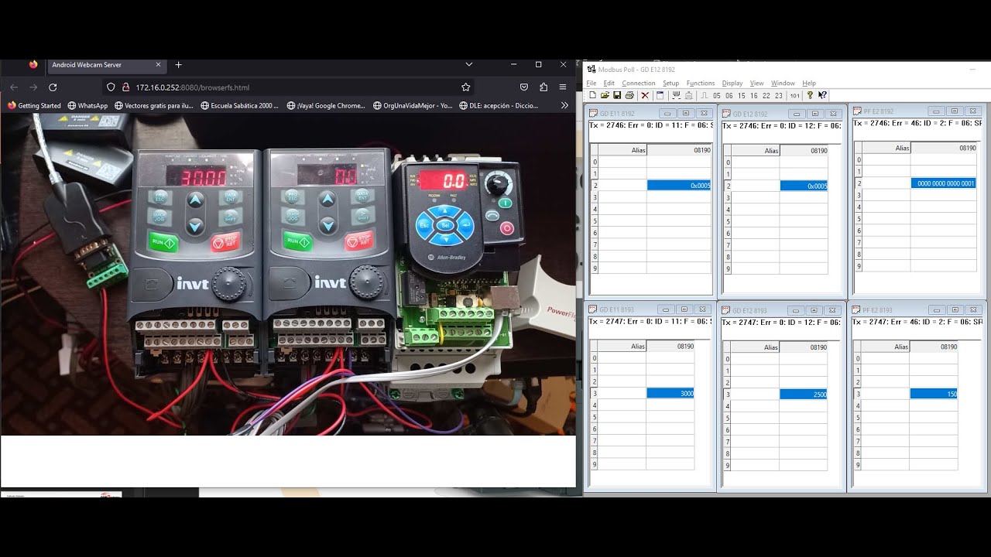Screen dimensions: 991x557
Task: Click the New document icon in Modbus Poll
Action: 593,95
